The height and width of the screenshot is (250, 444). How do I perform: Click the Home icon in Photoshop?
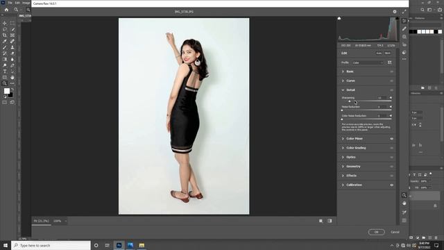coord(6,10)
